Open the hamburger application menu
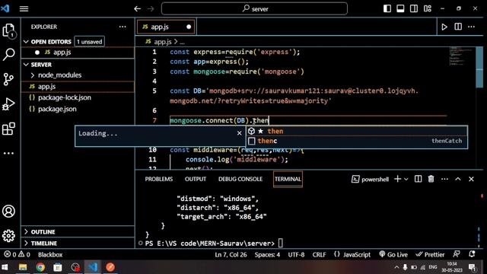This screenshot has width=487, height=274. [x=24, y=8]
